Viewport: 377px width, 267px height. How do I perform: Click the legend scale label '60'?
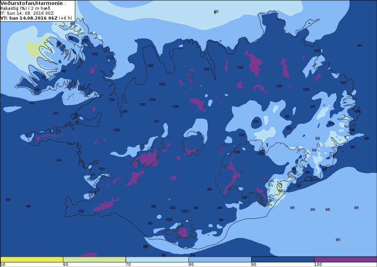tap(65, 264)
